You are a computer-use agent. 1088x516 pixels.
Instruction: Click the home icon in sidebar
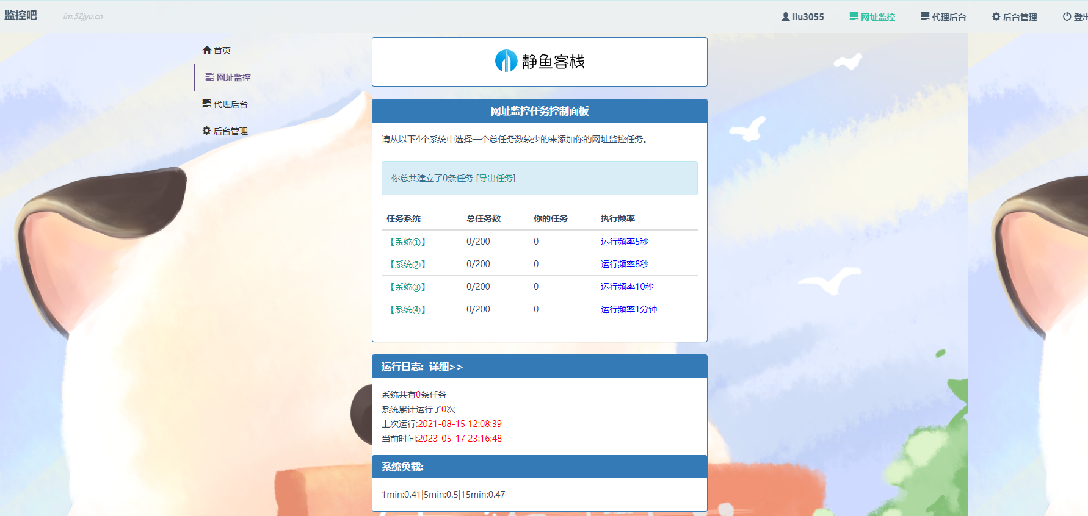207,51
